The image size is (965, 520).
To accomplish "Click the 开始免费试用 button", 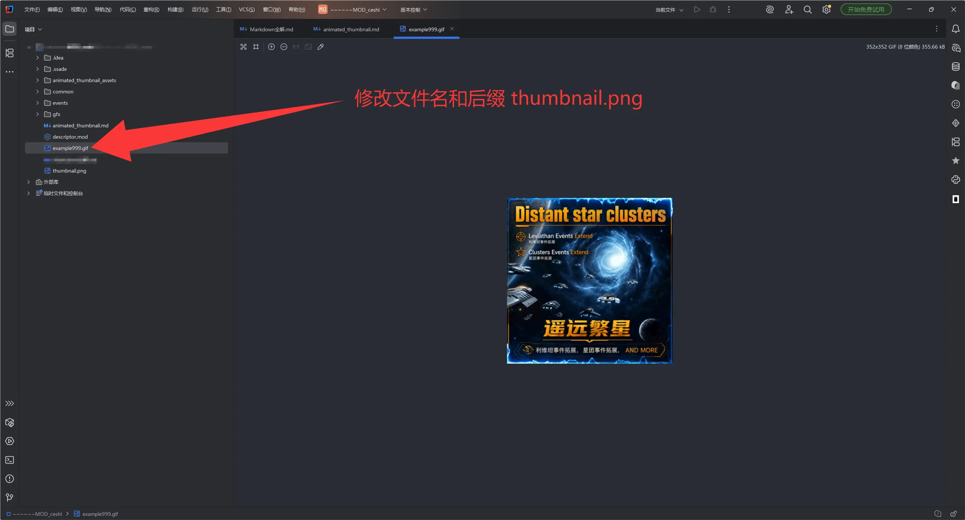I will [x=866, y=10].
